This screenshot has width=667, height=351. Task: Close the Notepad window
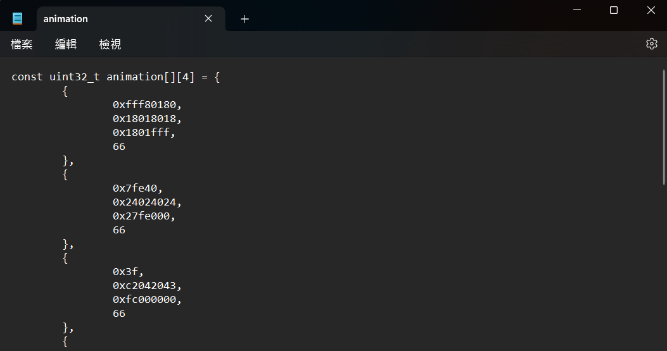pyautogui.click(x=651, y=9)
